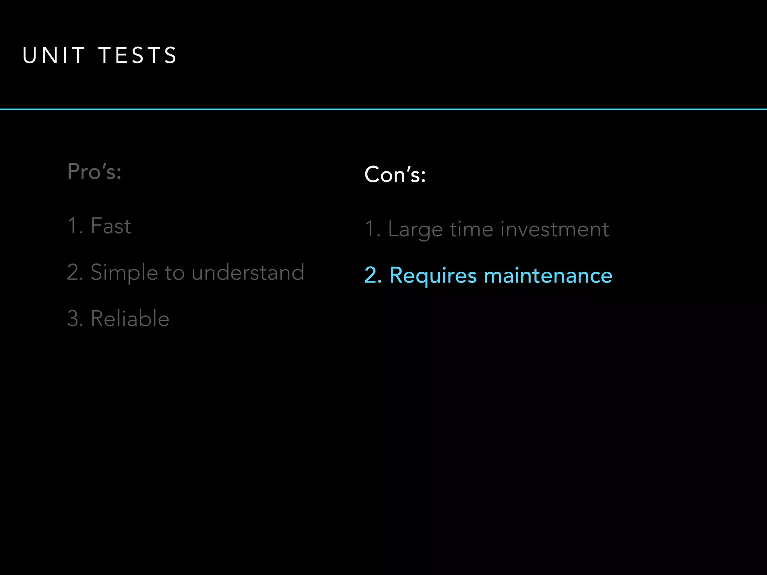Click the word TESTS in the title
Screen dimensions: 767x575
(x=137, y=55)
